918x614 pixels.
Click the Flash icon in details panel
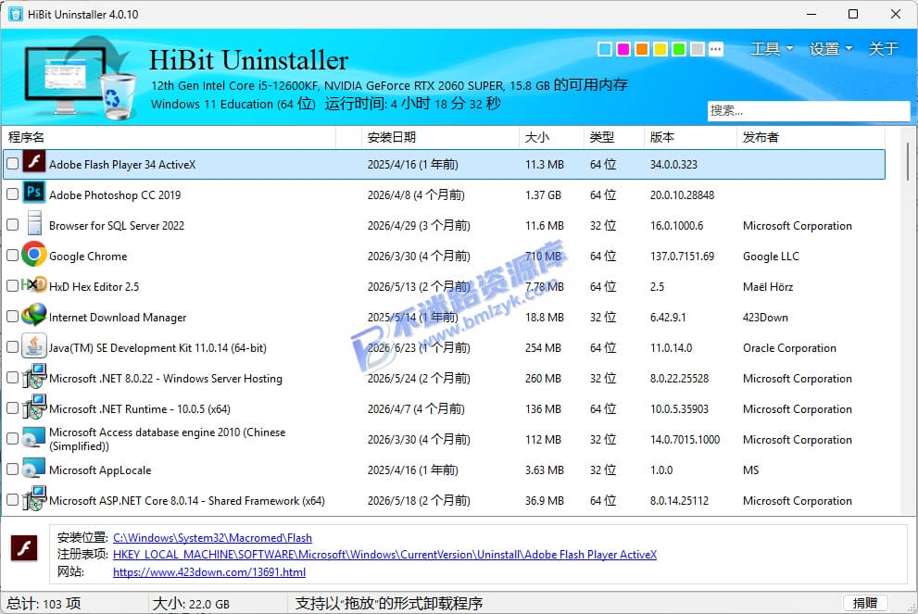tap(24, 548)
